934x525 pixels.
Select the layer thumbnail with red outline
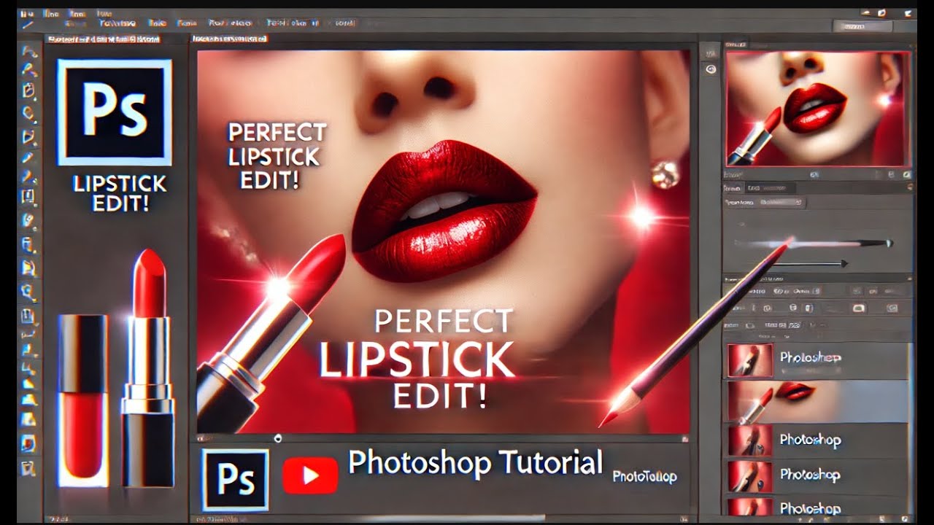[x=750, y=360]
